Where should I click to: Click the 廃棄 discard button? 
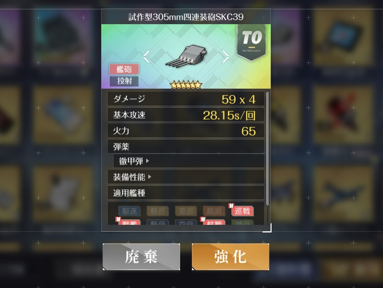point(141,257)
